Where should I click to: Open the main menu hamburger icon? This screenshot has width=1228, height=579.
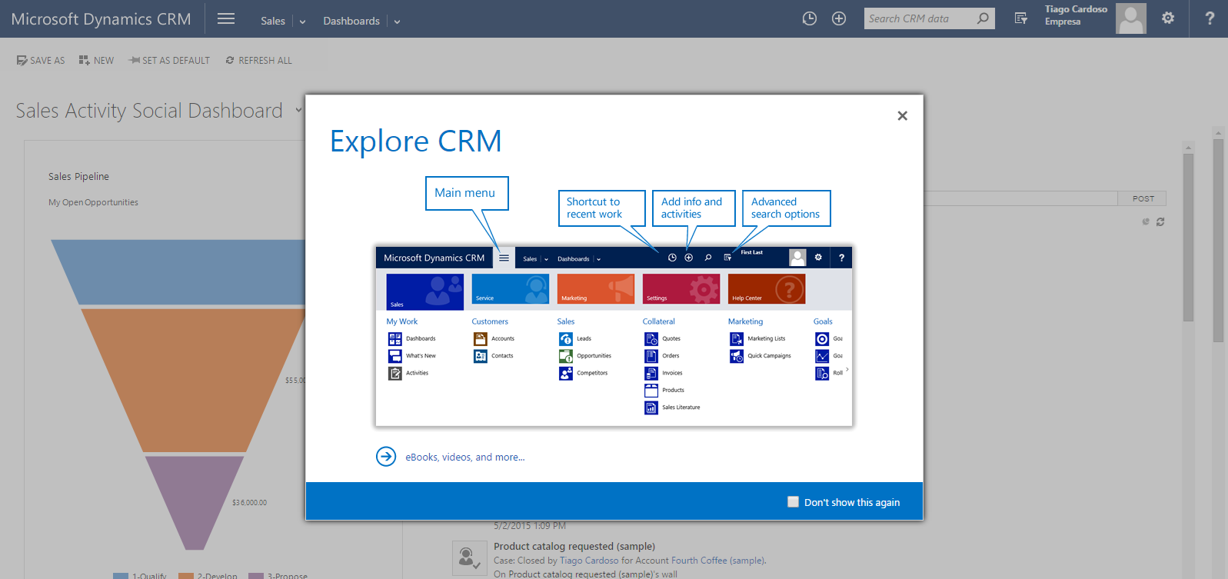tap(226, 19)
